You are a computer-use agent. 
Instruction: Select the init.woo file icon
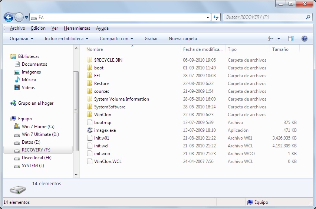pos(90,154)
